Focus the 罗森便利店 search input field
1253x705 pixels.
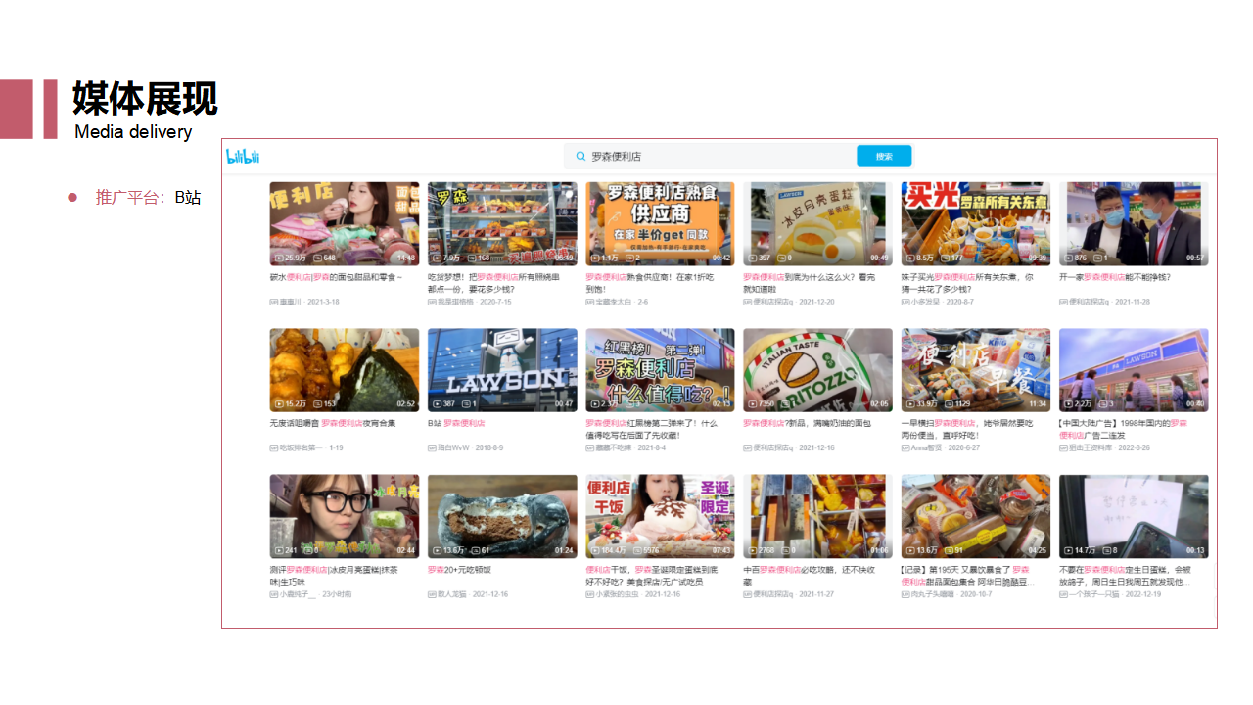pos(710,157)
